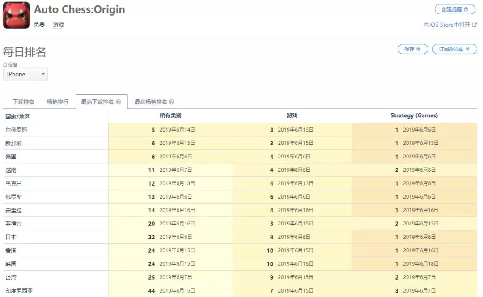This screenshot has width=483, height=297.
Task: Click the help icon beside 最高下载排名
Action: point(118,102)
